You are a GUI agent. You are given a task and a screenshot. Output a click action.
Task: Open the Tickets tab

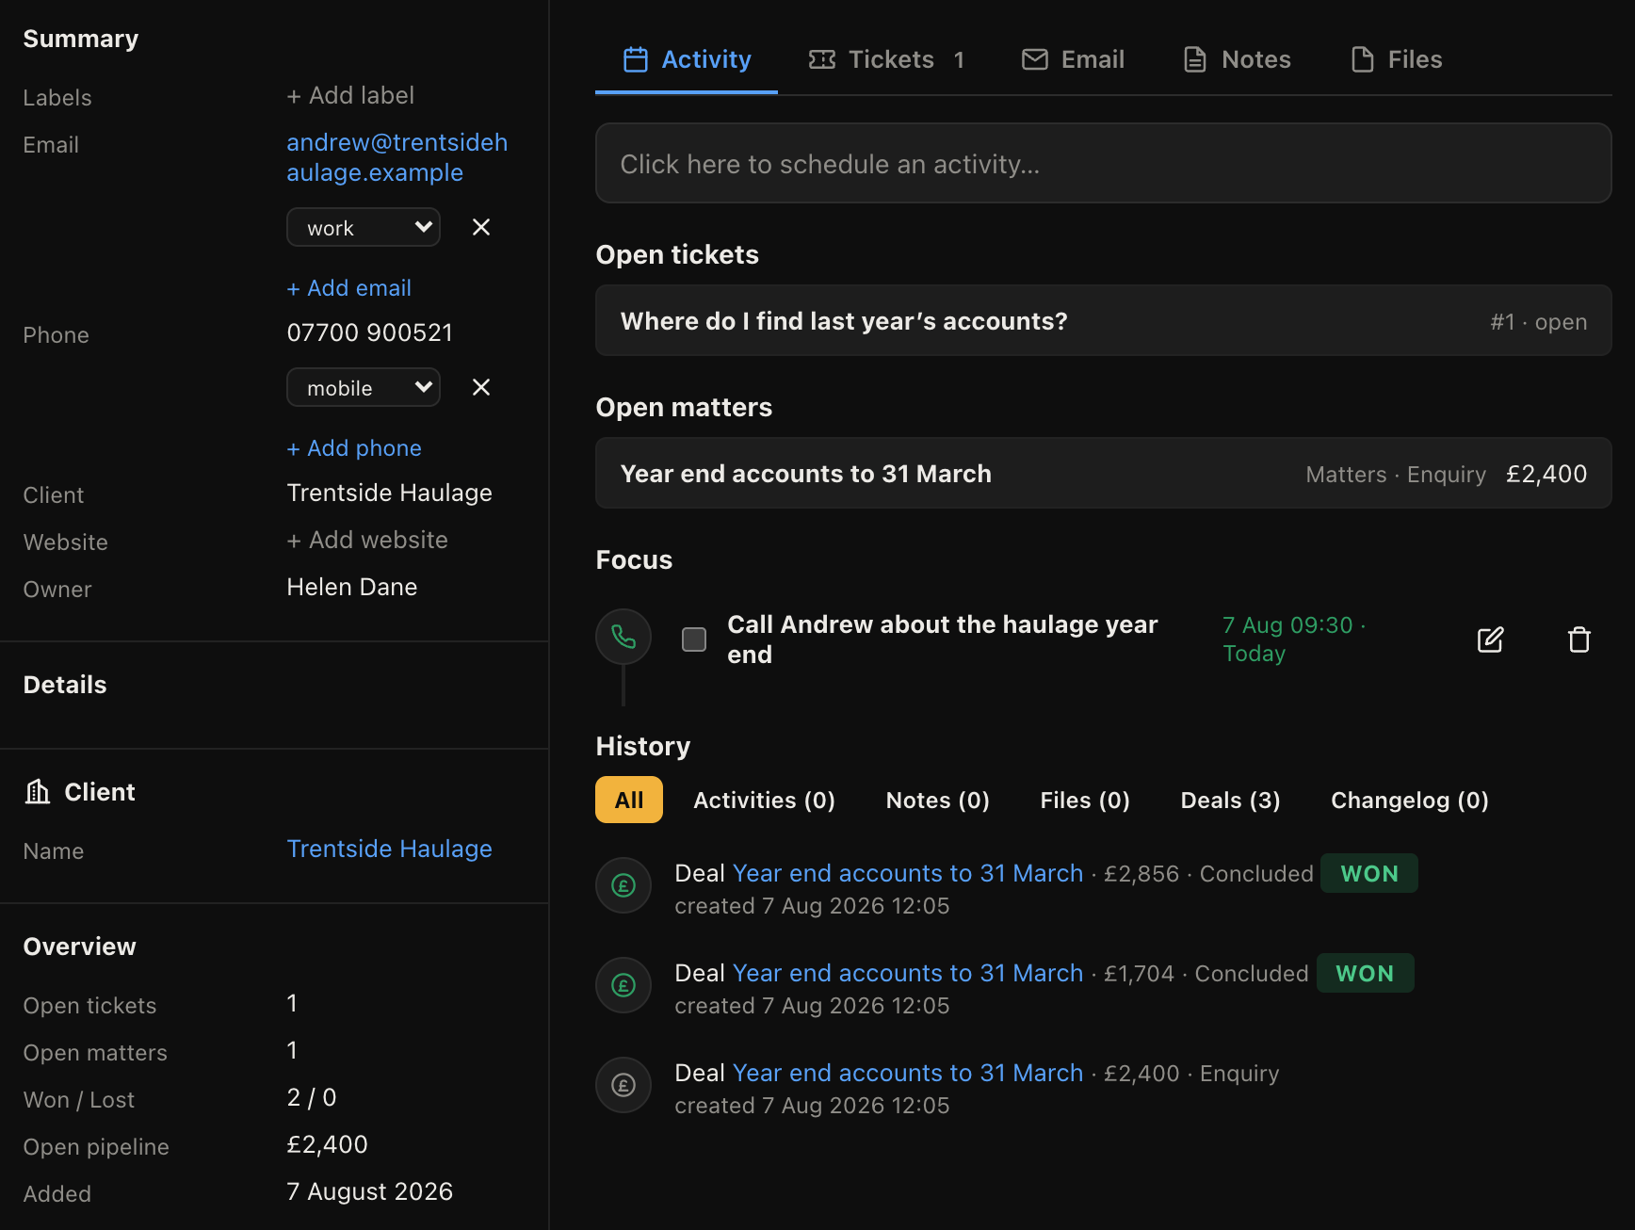click(x=886, y=59)
